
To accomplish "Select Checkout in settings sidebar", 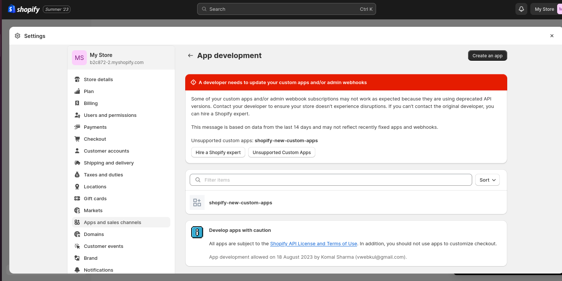I will (121, 139).
